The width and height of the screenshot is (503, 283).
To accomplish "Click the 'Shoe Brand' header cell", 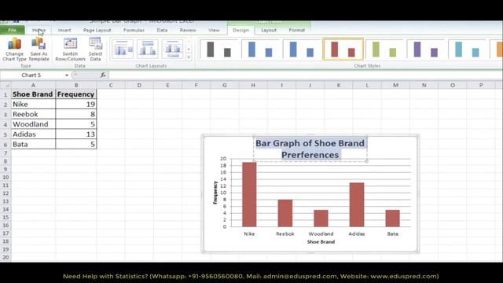I will pos(33,94).
